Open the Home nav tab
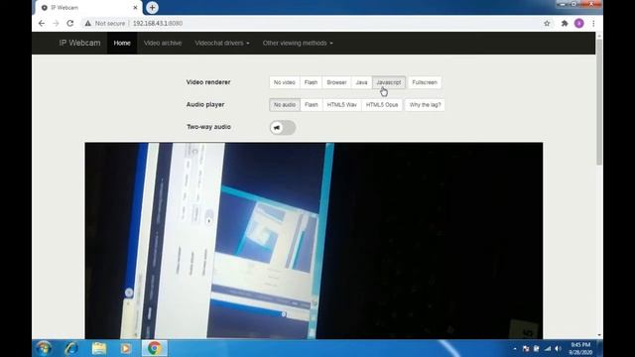Image resolution: width=635 pixels, height=357 pixels. click(x=122, y=43)
